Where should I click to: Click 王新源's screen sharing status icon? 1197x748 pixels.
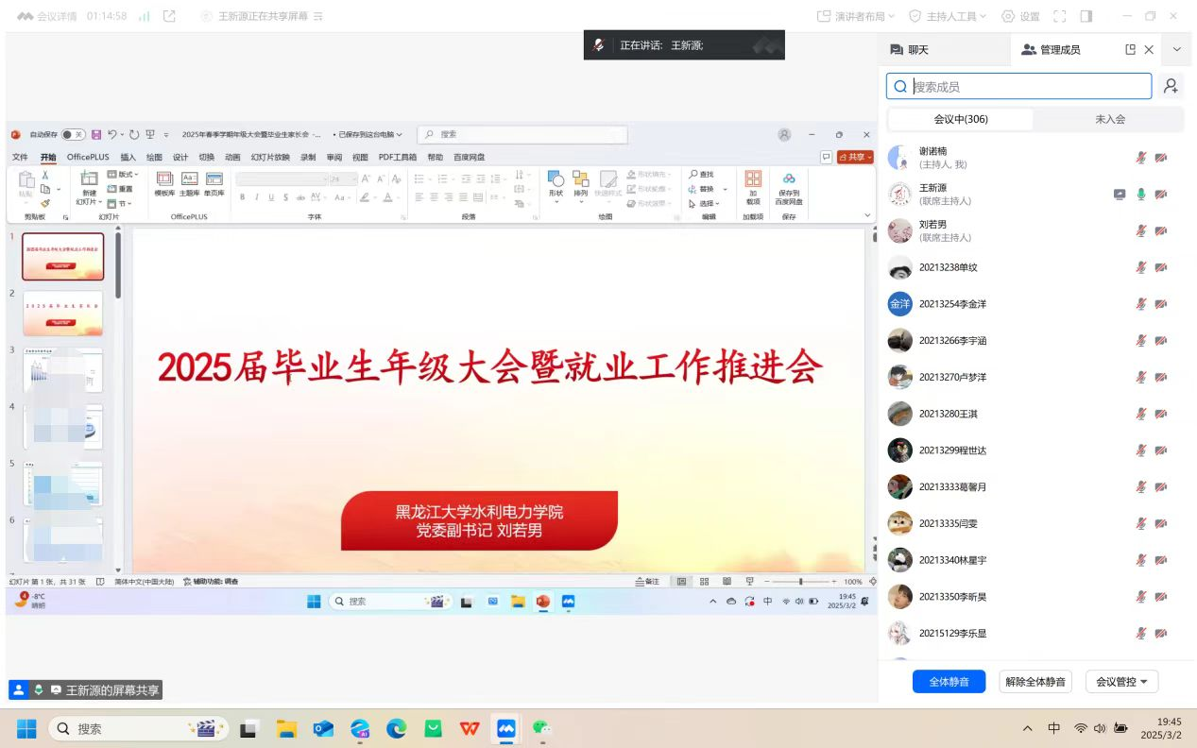tap(1120, 194)
